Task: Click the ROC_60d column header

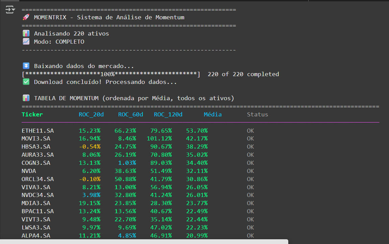Action: pyautogui.click(x=130, y=114)
